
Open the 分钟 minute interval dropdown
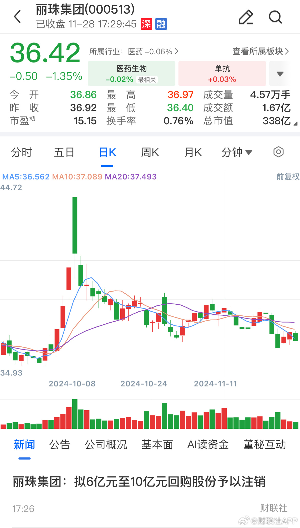click(236, 152)
